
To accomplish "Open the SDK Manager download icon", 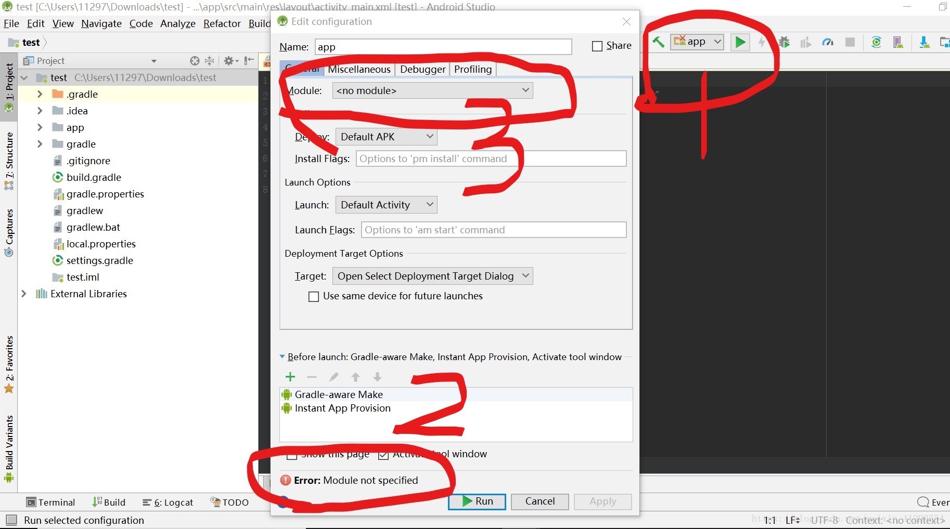I will pyautogui.click(x=924, y=42).
